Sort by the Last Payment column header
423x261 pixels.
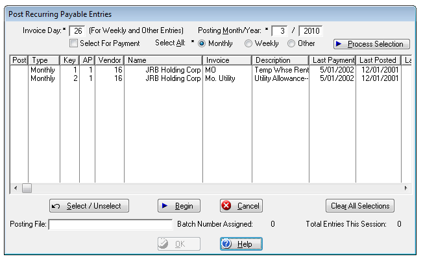[x=332, y=60]
